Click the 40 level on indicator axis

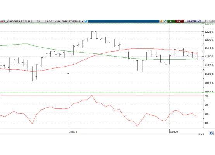(206, 123)
